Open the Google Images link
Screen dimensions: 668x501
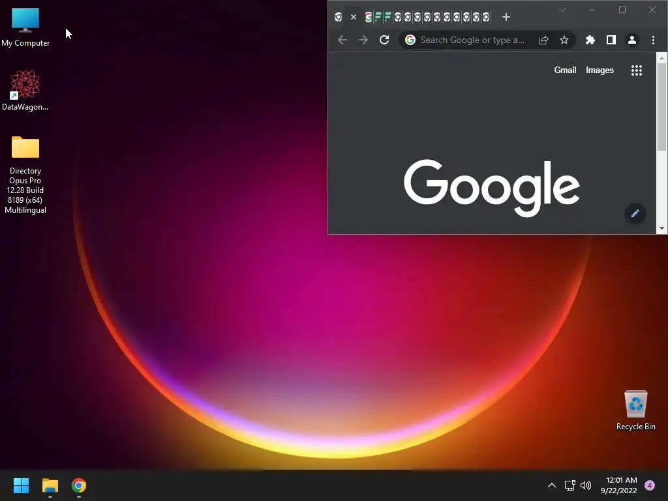pyautogui.click(x=600, y=70)
